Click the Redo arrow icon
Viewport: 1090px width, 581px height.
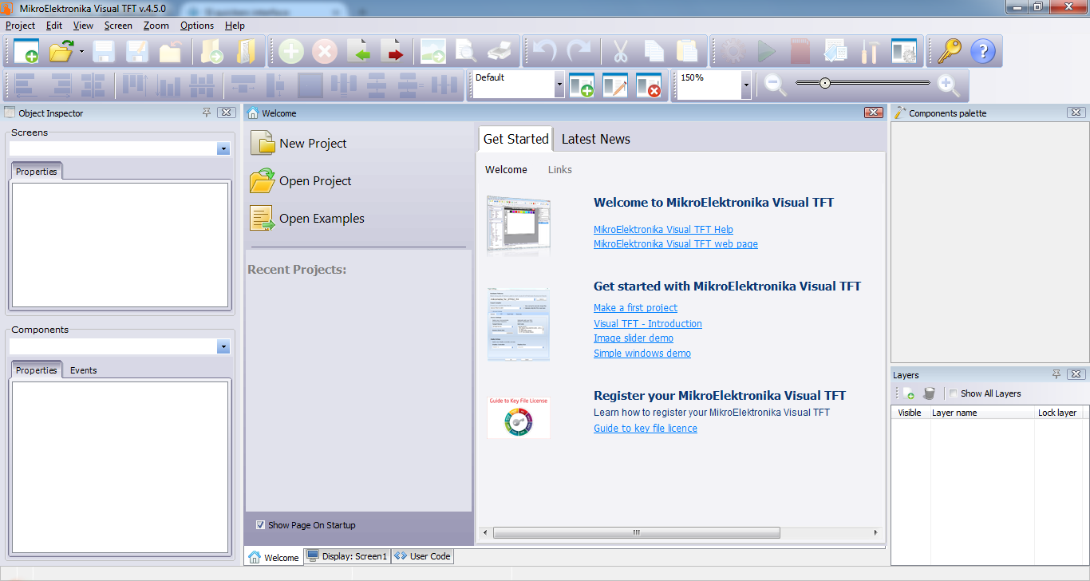(579, 52)
